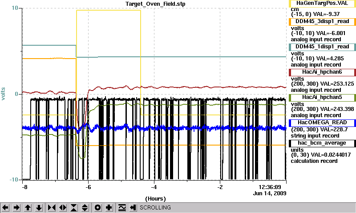Image resolution: width=356 pixels, height=213 pixels.
Task: Select the HacOMEGA_READ legend entry
Action: [x=322, y=122]
